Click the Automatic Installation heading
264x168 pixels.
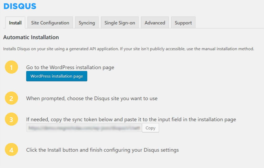pyautogui.click(x=31, y=37)
